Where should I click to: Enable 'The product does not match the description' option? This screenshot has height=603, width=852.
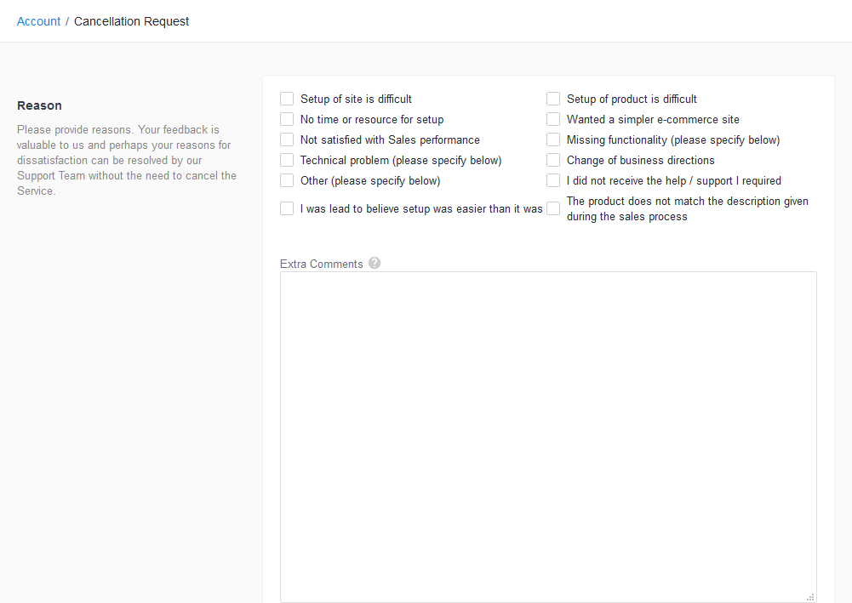coord(553,208)
